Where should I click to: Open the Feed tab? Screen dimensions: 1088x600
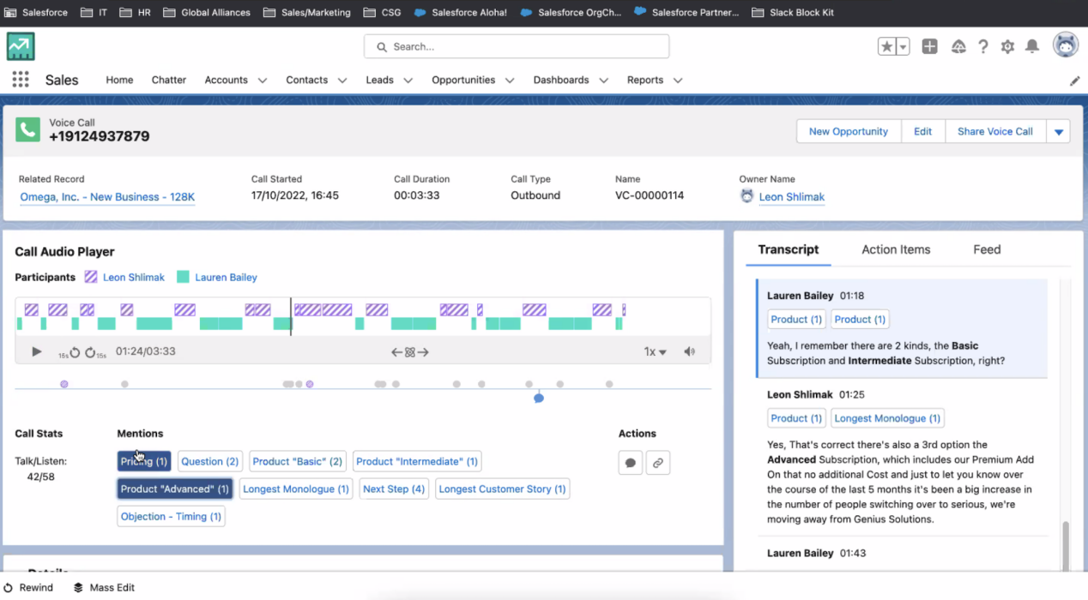click(987, 249)
